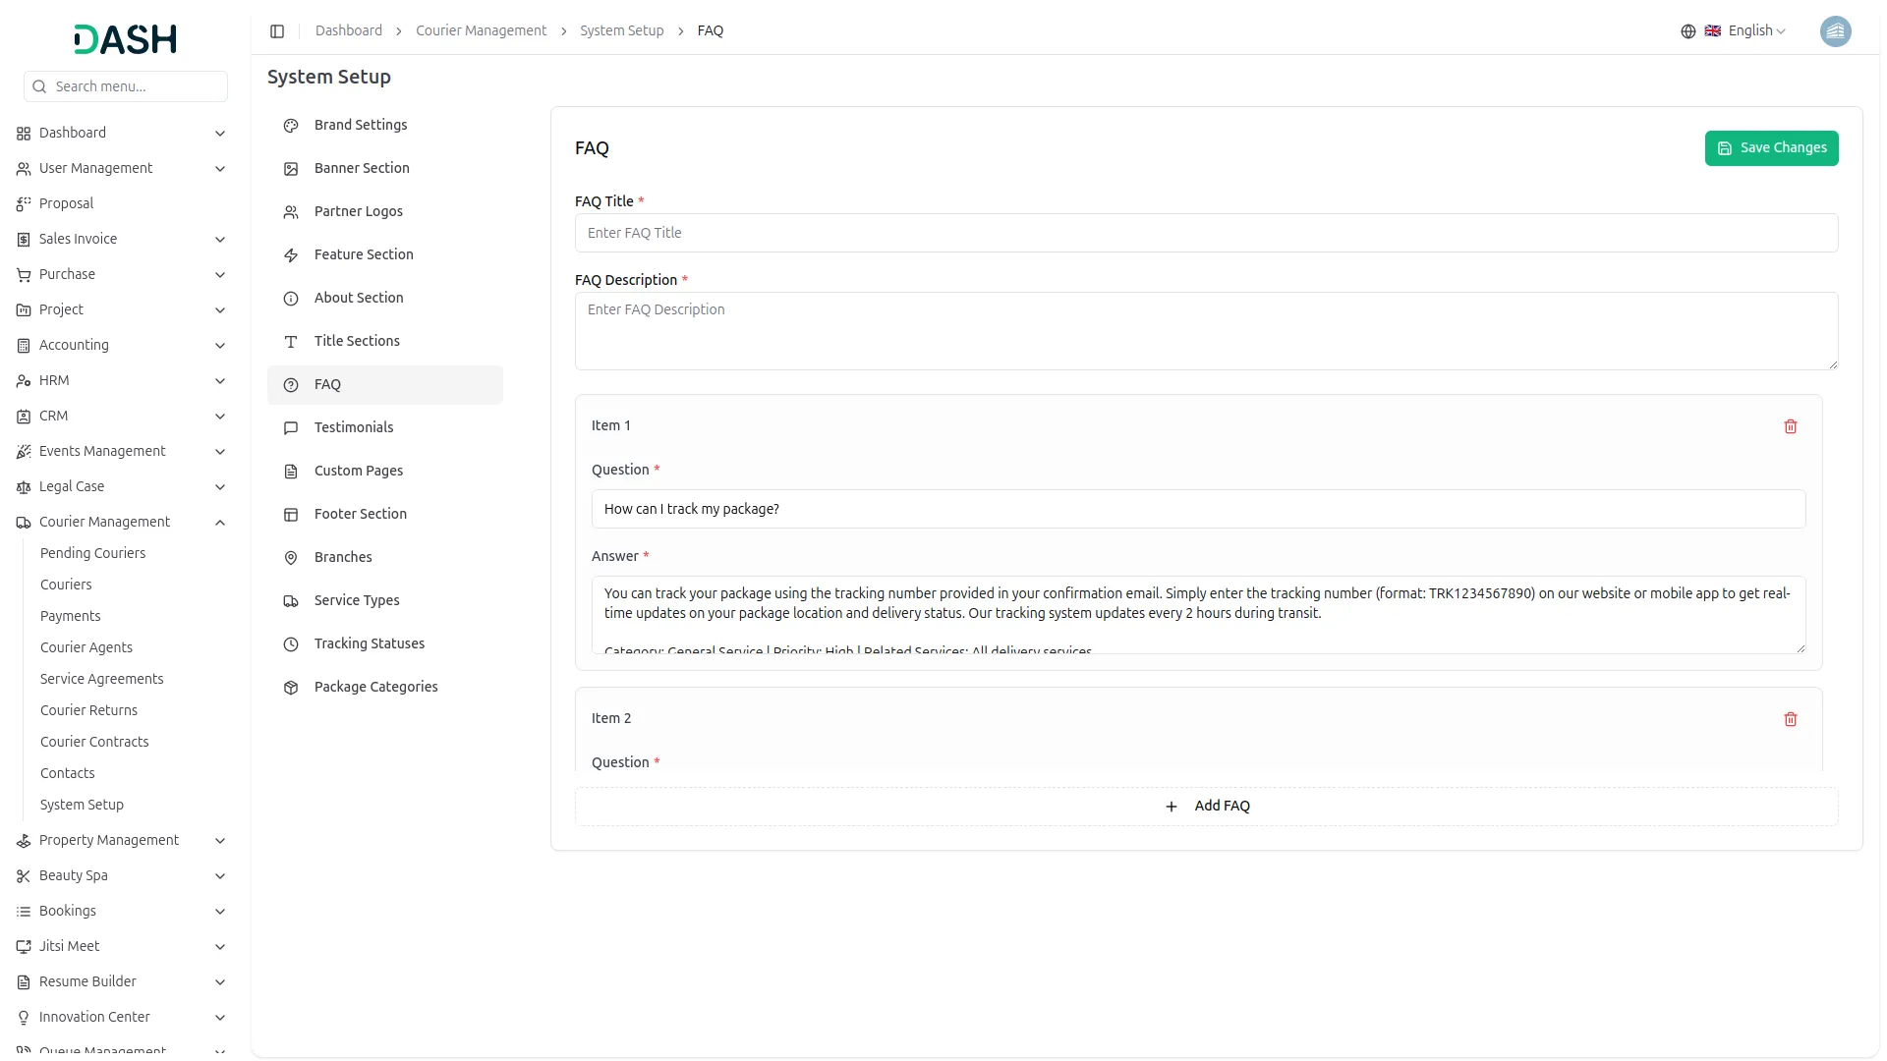
Task: Expand the HRM sidebar menu
Action: pyautogui.click(x=220, y=381)
